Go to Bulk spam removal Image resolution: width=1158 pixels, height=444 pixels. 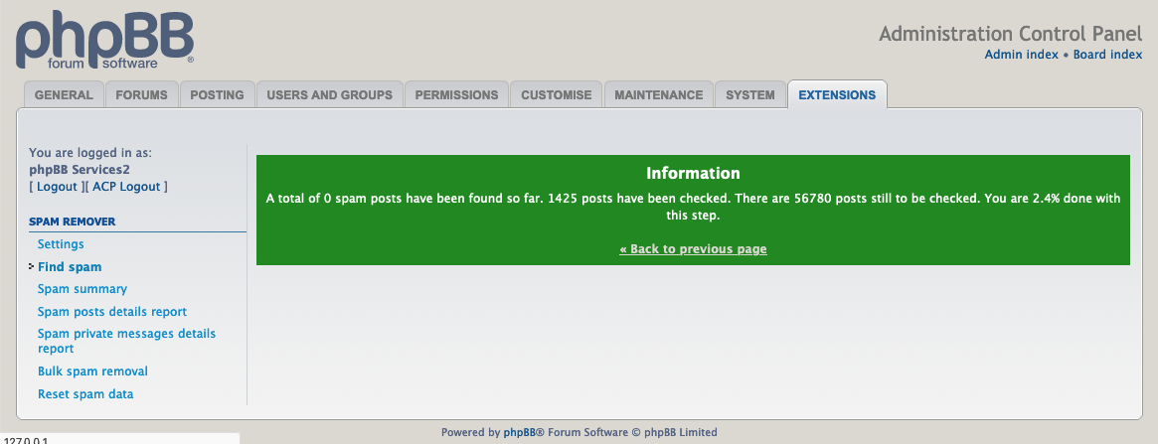click(x=93, y=371)
